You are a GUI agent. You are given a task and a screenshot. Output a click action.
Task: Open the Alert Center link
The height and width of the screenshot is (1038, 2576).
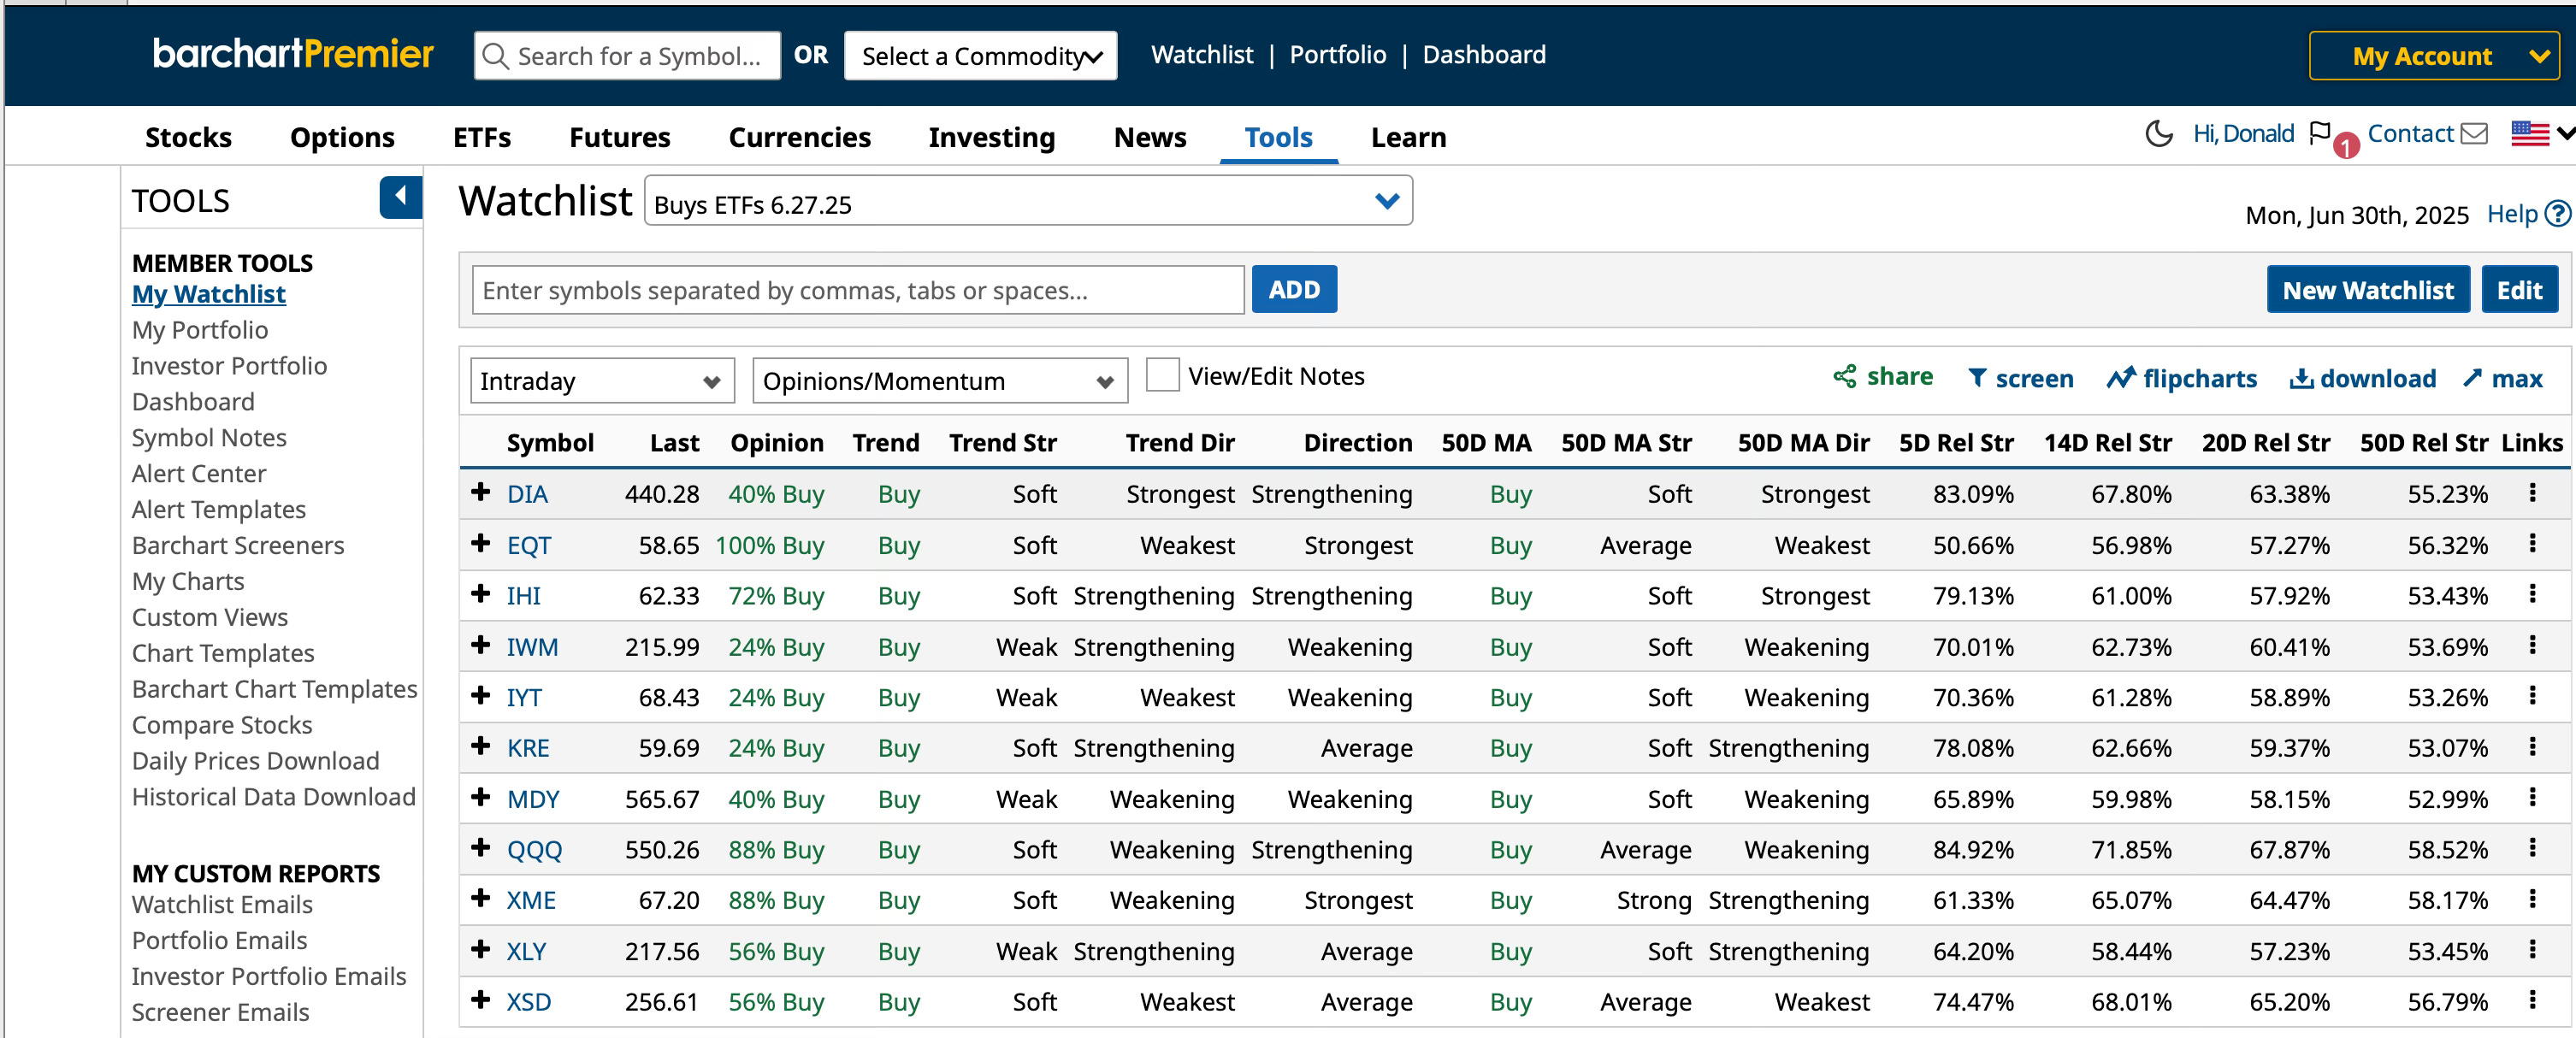point(199,473)
